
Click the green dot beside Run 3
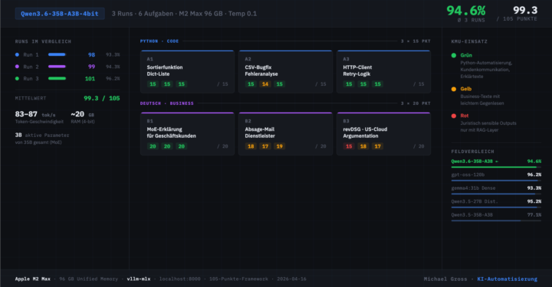coord(17,79)
